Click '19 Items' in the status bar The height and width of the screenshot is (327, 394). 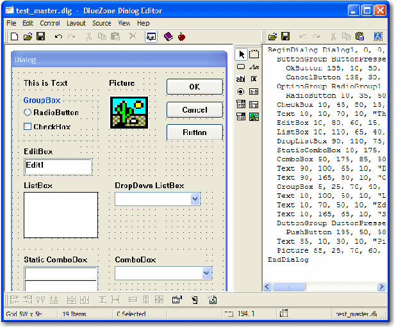(74, 314)
